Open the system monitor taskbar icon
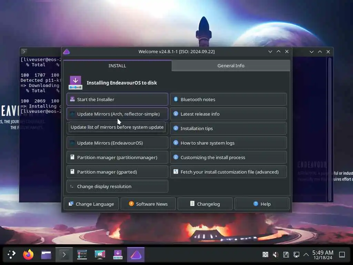This screenshot has width=353, height=265. pos(82,255)
